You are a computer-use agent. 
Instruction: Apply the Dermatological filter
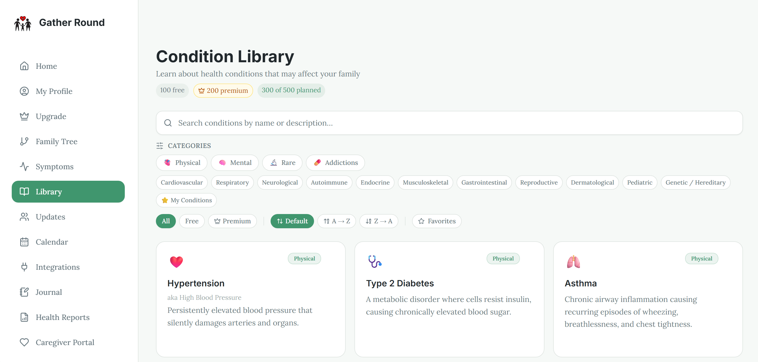click(592, 182)
